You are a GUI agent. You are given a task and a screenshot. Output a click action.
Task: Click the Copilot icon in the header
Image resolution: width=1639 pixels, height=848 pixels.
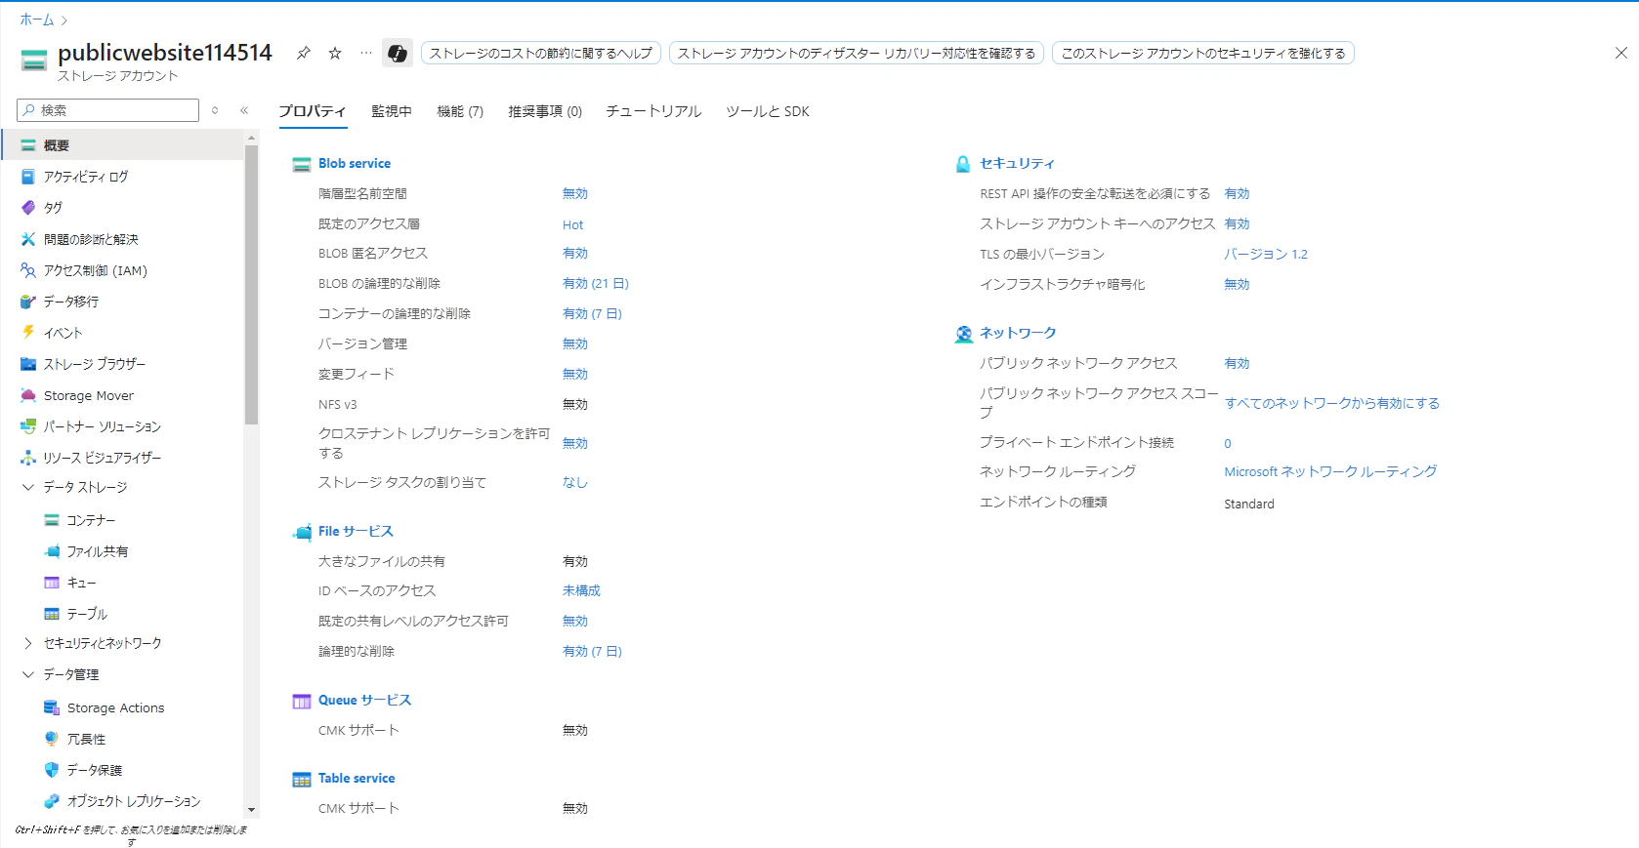click(x=398, y=53)
